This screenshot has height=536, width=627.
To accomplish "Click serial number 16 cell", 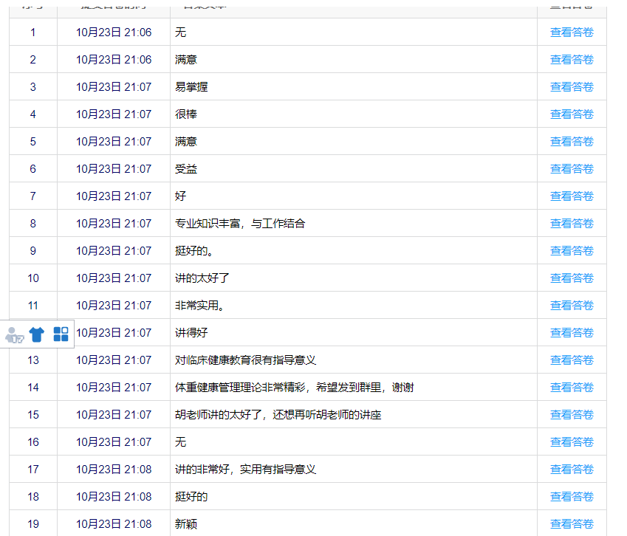I will pos(33,442).
